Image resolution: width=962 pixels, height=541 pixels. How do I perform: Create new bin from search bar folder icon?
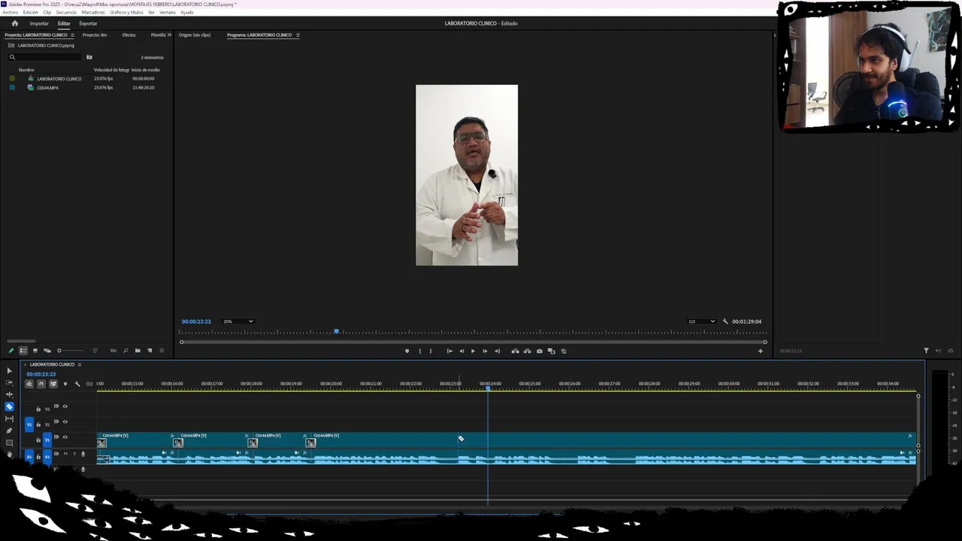click(89, 57)
